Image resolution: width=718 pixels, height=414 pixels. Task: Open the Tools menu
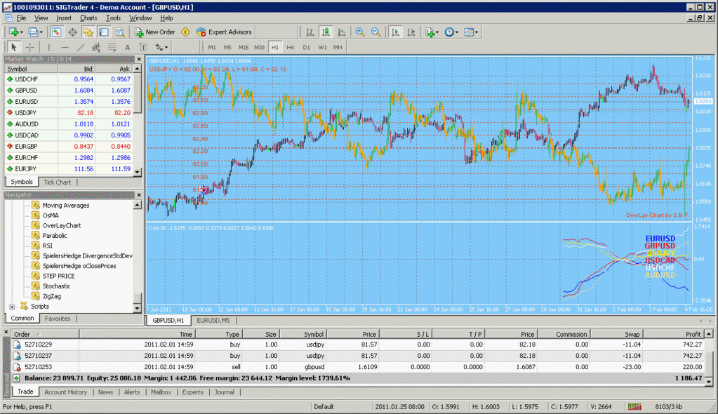pos(113,18)
